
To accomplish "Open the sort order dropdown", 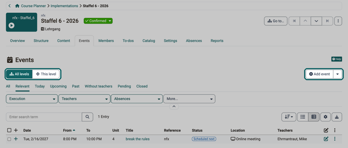I will tap(289, 117).
